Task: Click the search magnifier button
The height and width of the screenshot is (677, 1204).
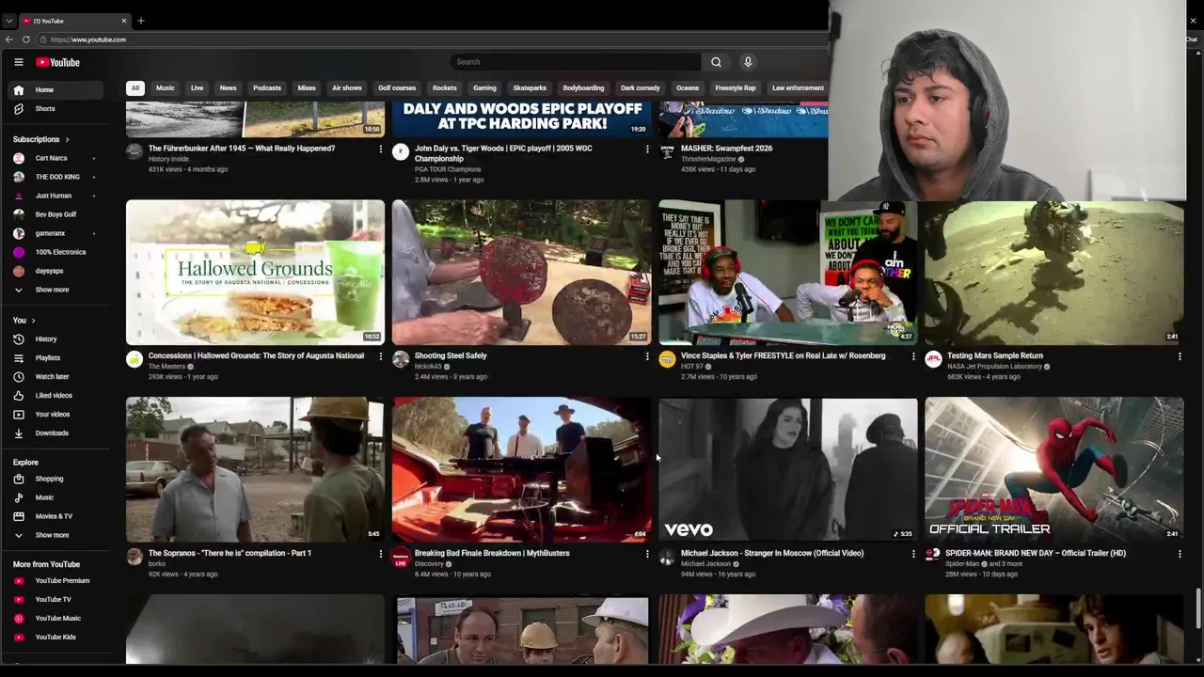Action: pos(716,62)
